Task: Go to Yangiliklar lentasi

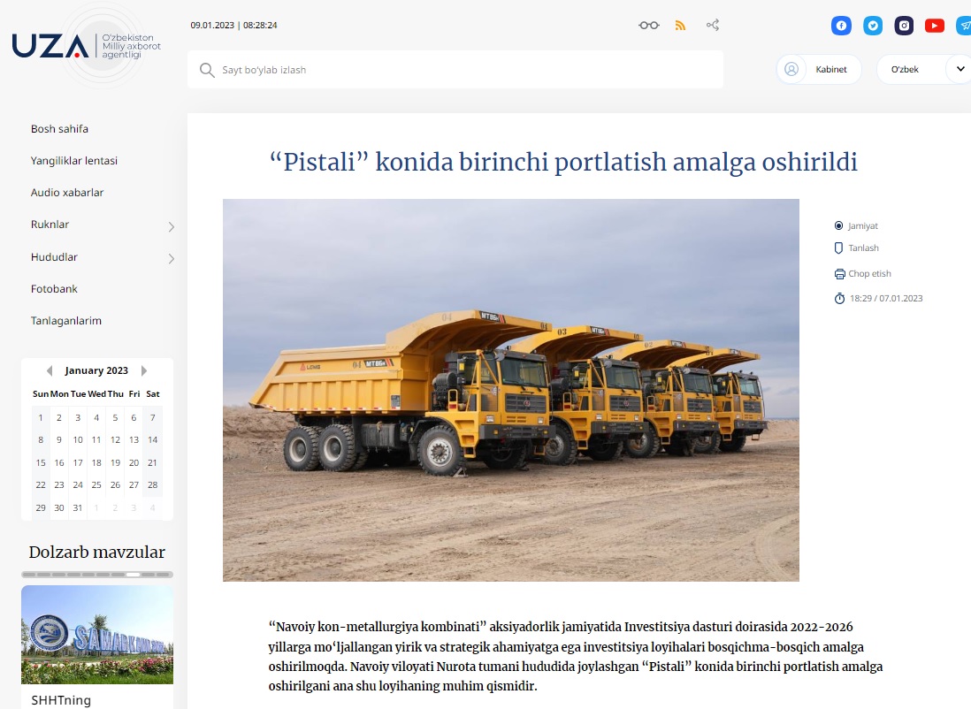Action: [x=74, y=161]
